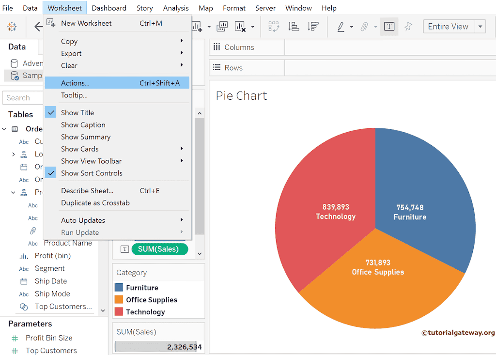Click the SUM(Sales) green pill

pos(158,249)
